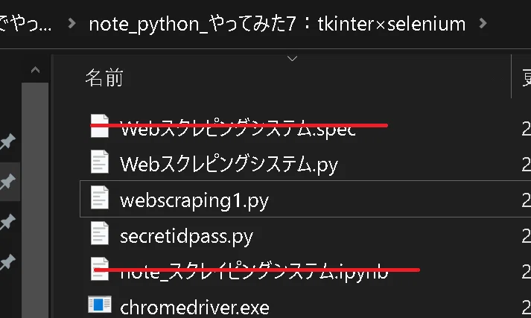This screenshot has height=318, width=531.
Task: Select the webscraping1.py file name
Action: (194, 200)
